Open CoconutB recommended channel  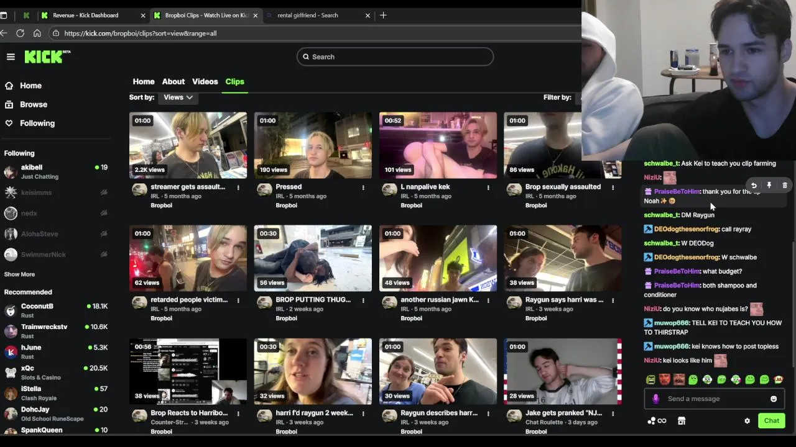[55, 310]
